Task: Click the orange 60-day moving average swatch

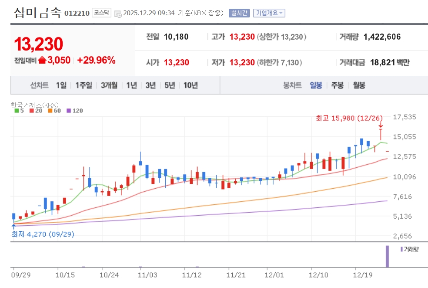Action: (50, 111)
